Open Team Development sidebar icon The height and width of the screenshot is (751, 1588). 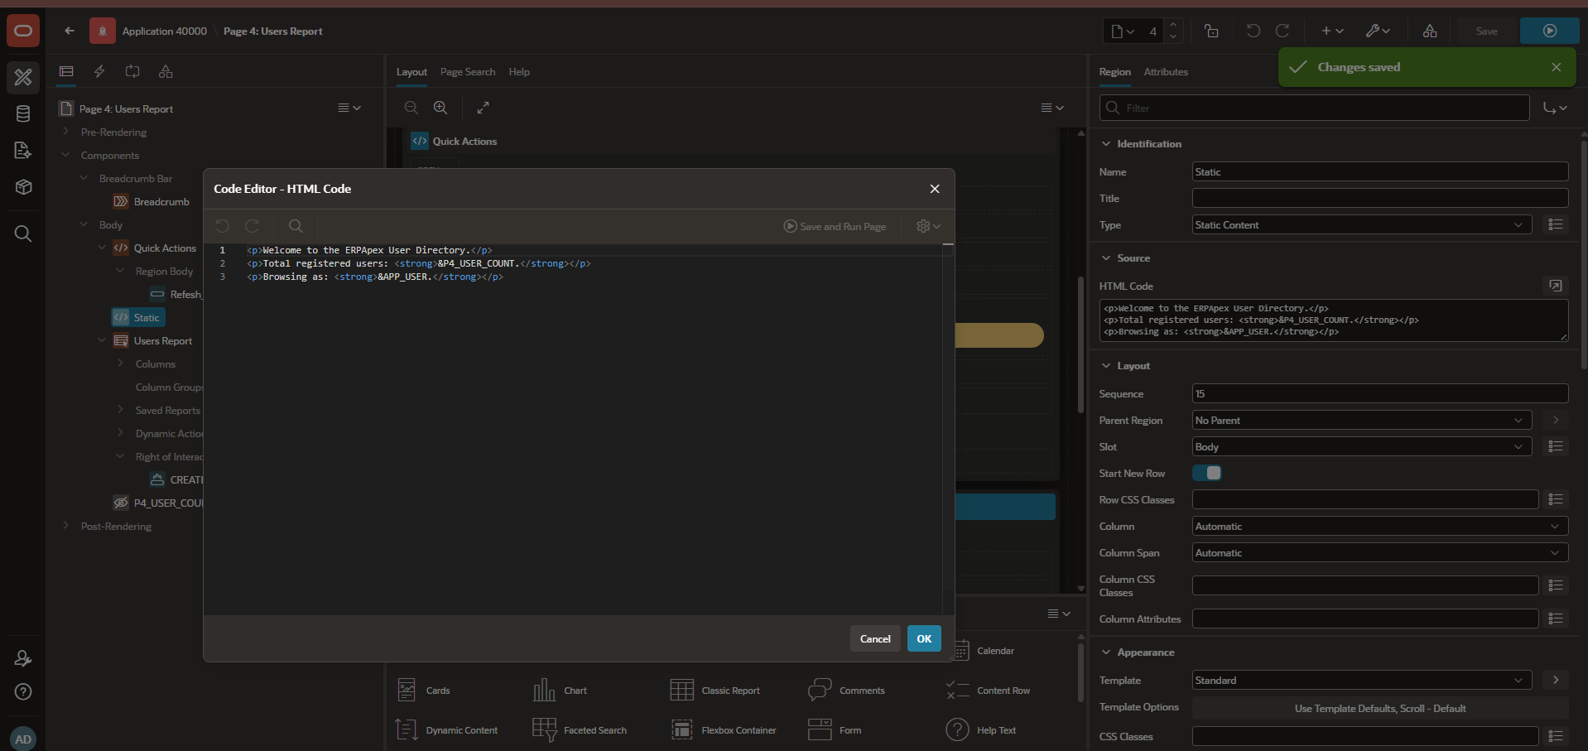(x=23, y=150)
